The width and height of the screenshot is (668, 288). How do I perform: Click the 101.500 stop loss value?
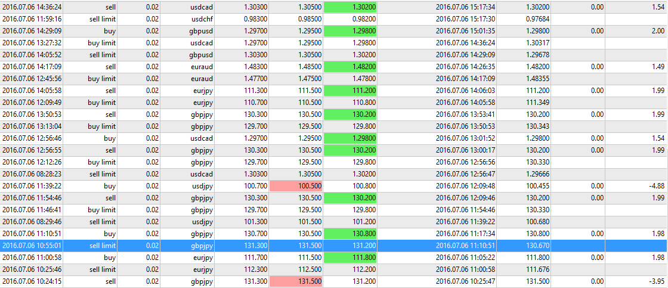pyautogui.click(x=310, y=222)
